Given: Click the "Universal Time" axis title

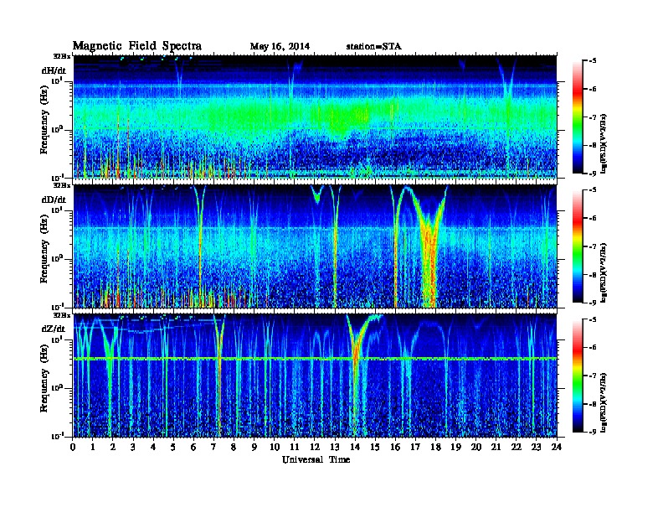Looking at the screenshot, I should coord(316,459).
